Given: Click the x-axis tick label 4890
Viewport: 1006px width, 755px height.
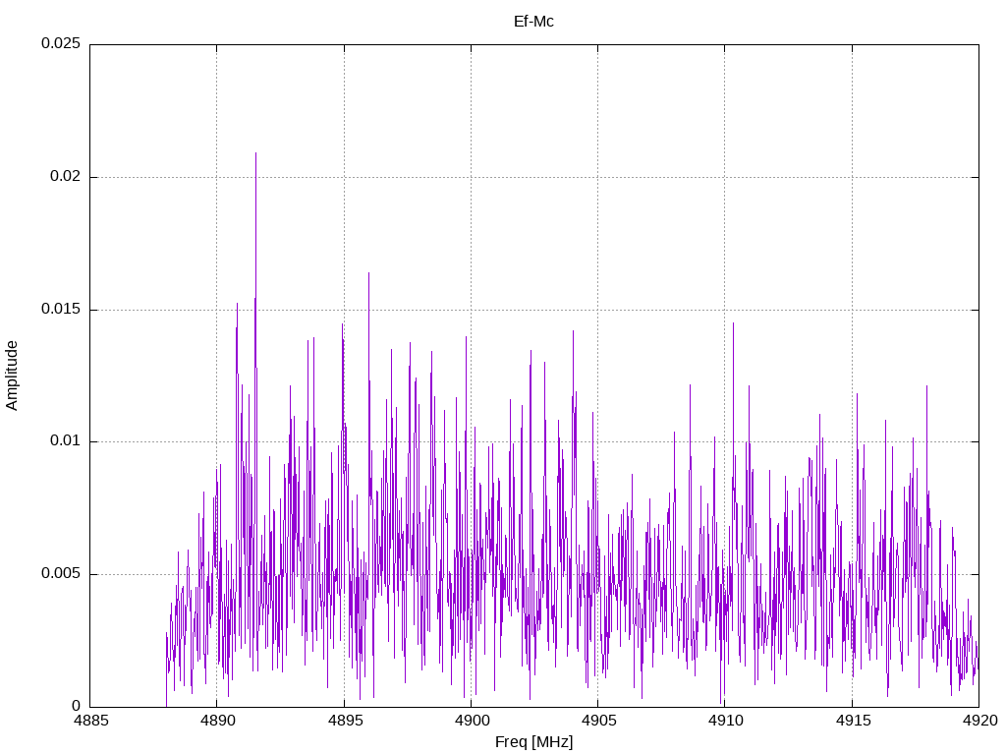Looking at the screenshot, I should (x=217, y=721).
